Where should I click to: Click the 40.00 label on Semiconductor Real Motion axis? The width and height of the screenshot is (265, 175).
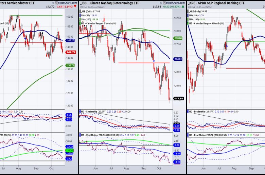point(69,135)
